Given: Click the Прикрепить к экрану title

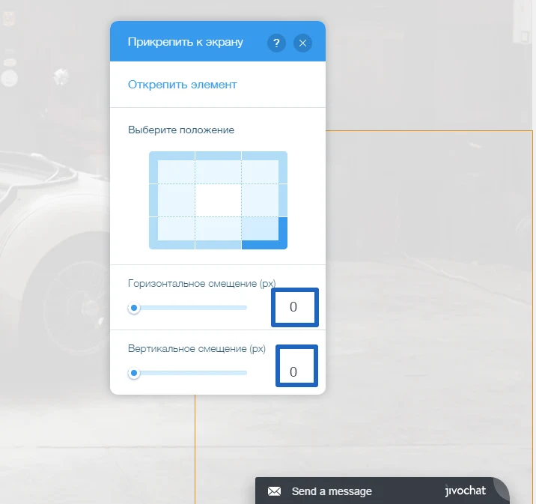Looking at the screenshot, I should click(185, 42).
